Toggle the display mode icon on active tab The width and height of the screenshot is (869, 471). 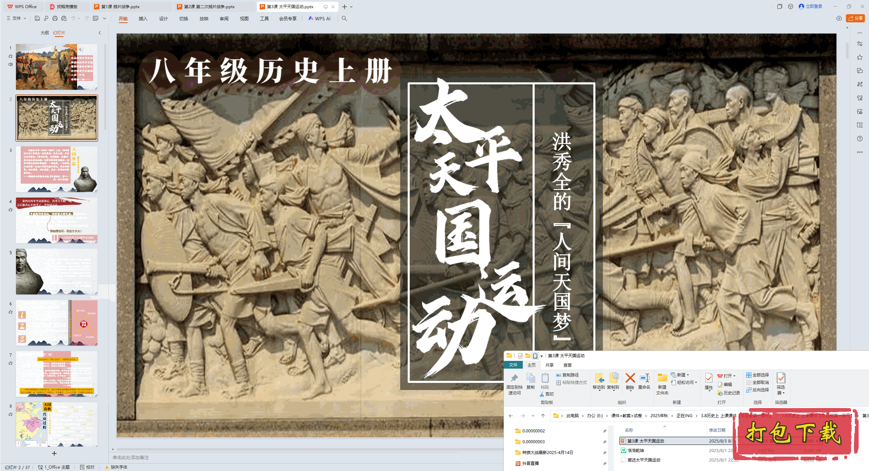pos(326,6)
